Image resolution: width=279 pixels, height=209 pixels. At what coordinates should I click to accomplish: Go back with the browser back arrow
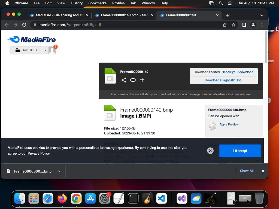(x=7, y=25)
